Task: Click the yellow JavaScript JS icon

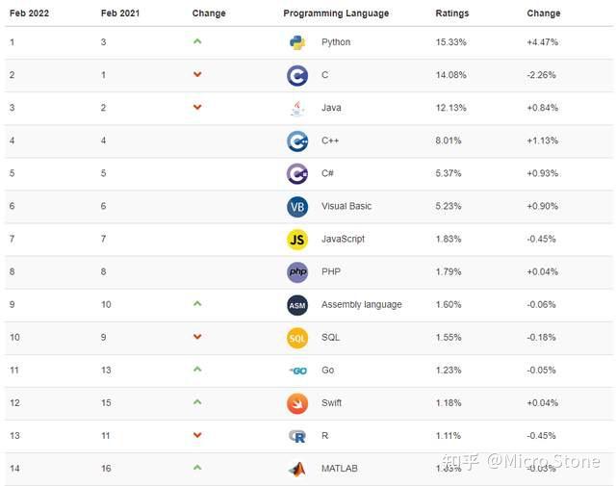Action: click(297, 239)
